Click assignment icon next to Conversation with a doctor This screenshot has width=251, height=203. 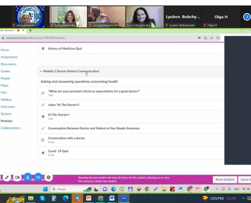(43, 140)
